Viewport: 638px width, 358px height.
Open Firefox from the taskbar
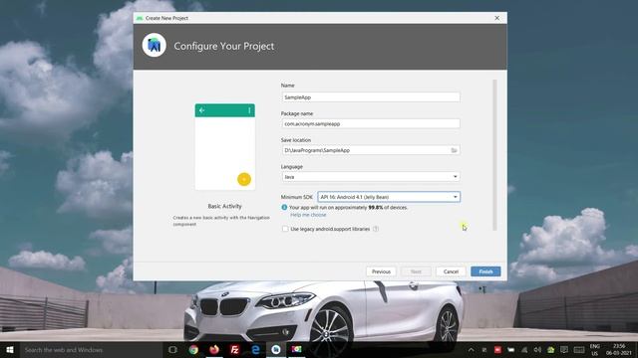point(214,349)
